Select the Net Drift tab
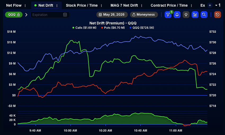Image resolution: width=225 pixels, height=135 pixels. click(x=46, y=6)
